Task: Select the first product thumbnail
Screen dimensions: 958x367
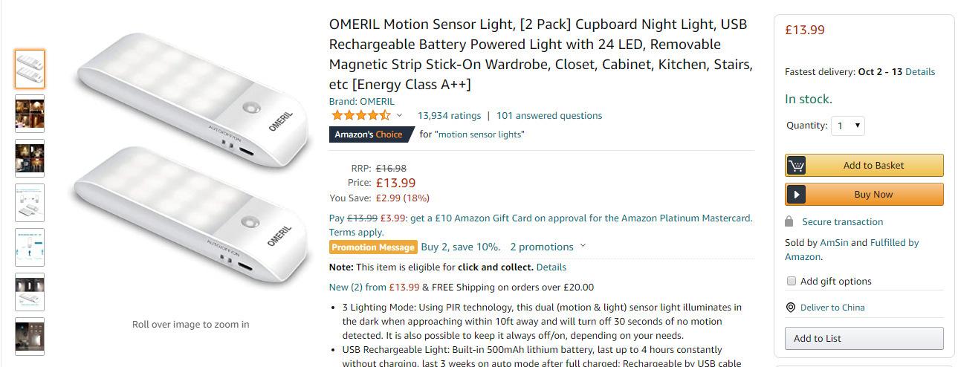Action: (x=30, y=69)
